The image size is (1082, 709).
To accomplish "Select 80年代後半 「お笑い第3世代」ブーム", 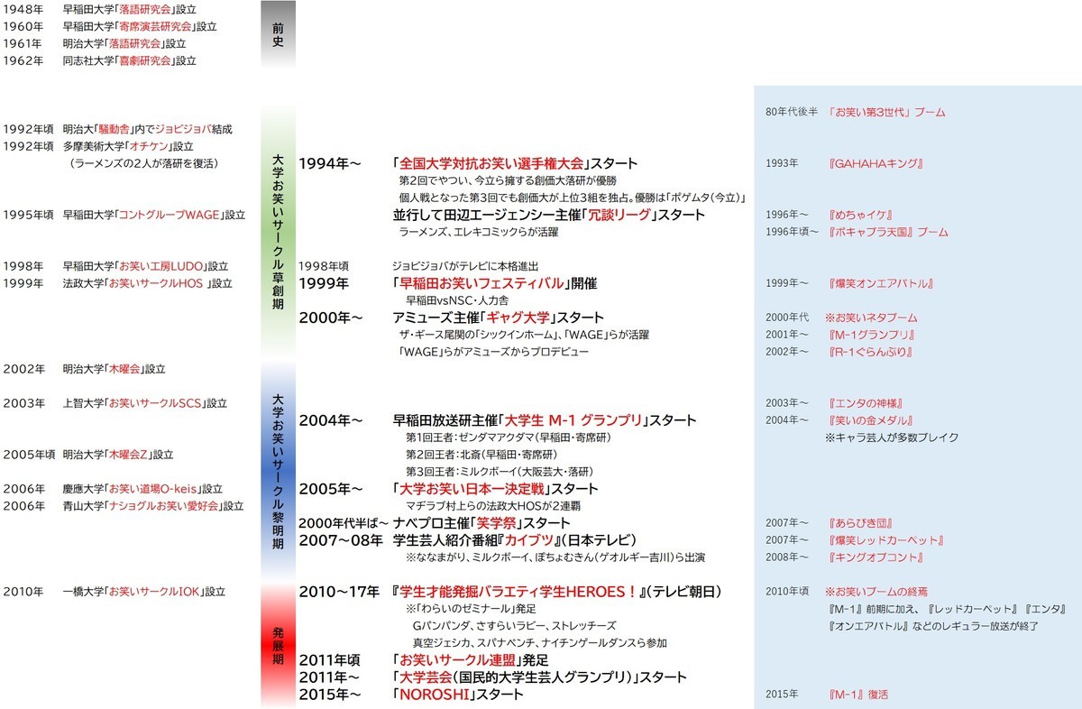I will [x=855, y=113].
